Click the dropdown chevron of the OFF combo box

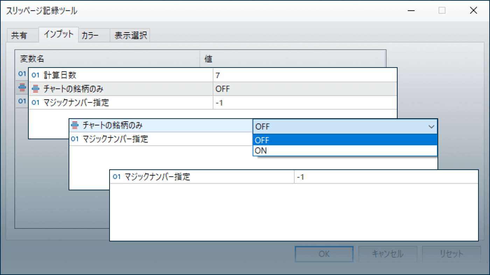tap(431, 127)
